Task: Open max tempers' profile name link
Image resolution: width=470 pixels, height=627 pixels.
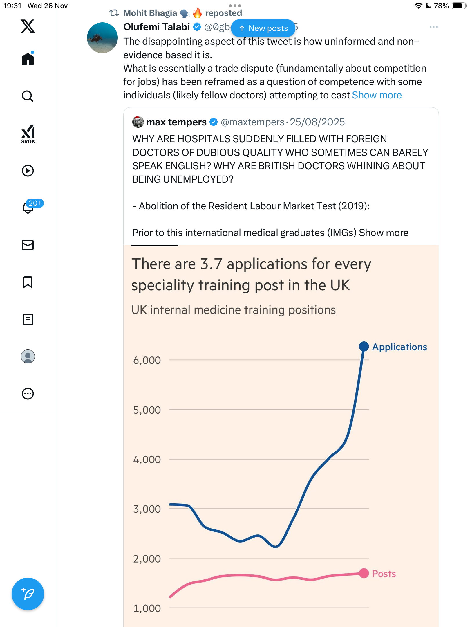Action: 176,122
